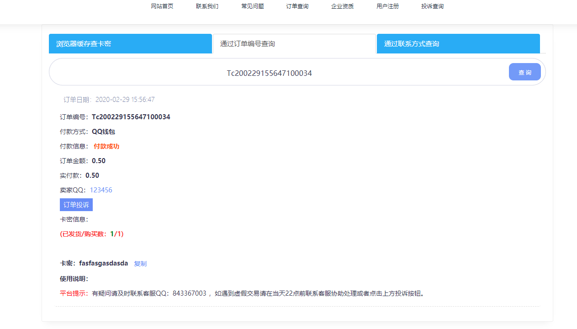Open the 企业资质 page
Screen dimensions: 577x329
[342, 6]
